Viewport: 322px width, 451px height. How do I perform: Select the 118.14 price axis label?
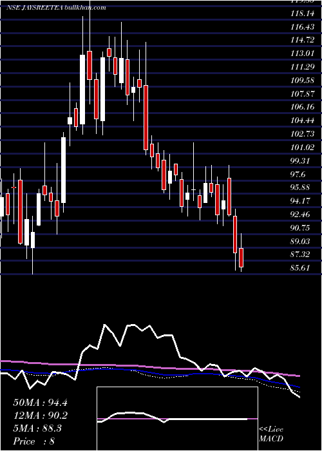(x=302, y=14)
